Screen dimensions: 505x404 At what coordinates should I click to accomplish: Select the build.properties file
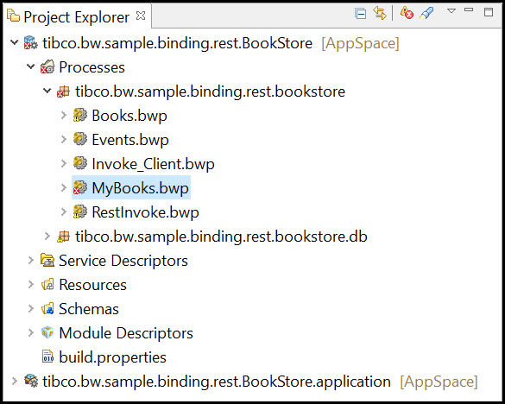(x=113, y=357)
